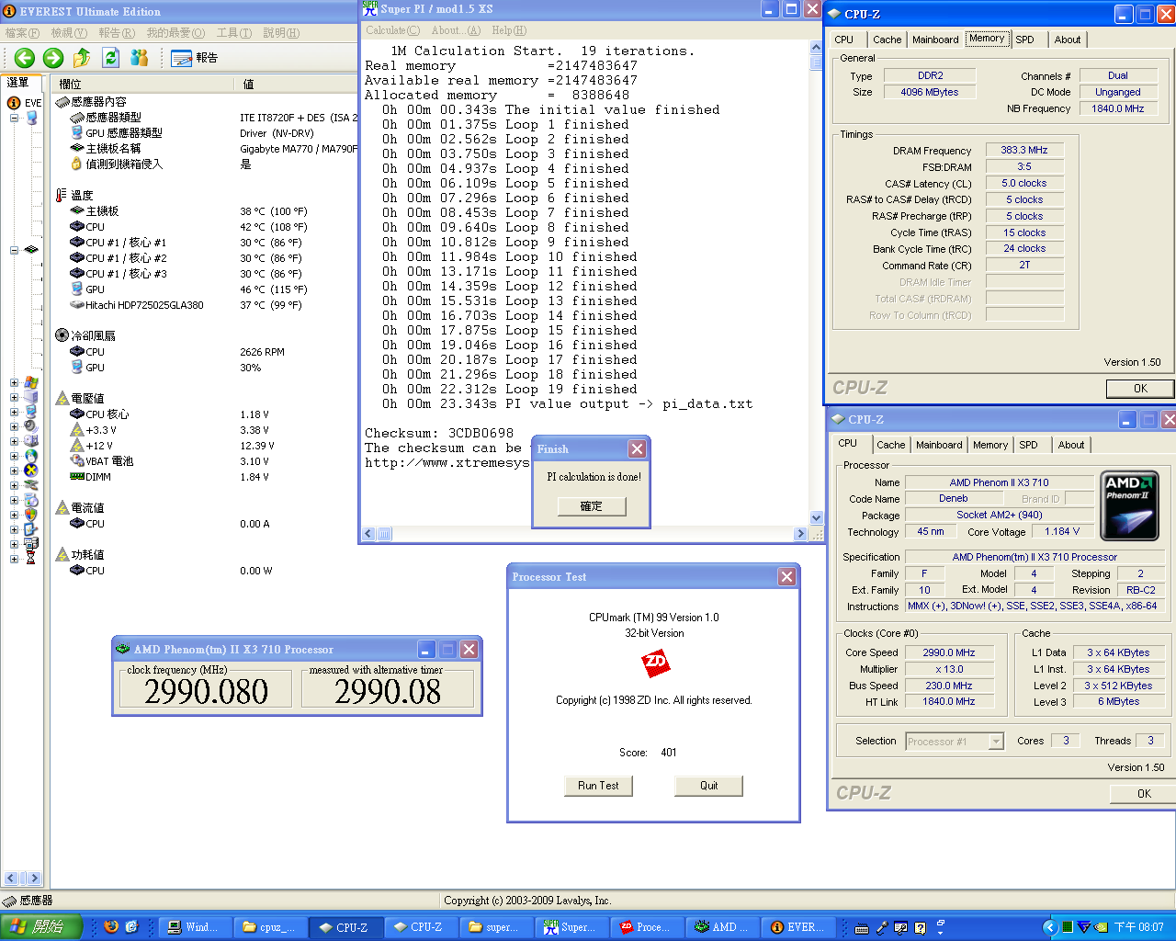Open the 工具(T) menu in EVEREST

point(233,33)
